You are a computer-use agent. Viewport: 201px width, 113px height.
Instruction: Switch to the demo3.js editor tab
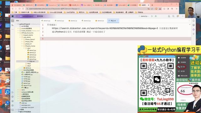tap(100, 21)
